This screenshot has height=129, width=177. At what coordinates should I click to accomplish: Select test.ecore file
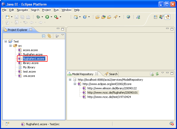click(x=29, y=72)
